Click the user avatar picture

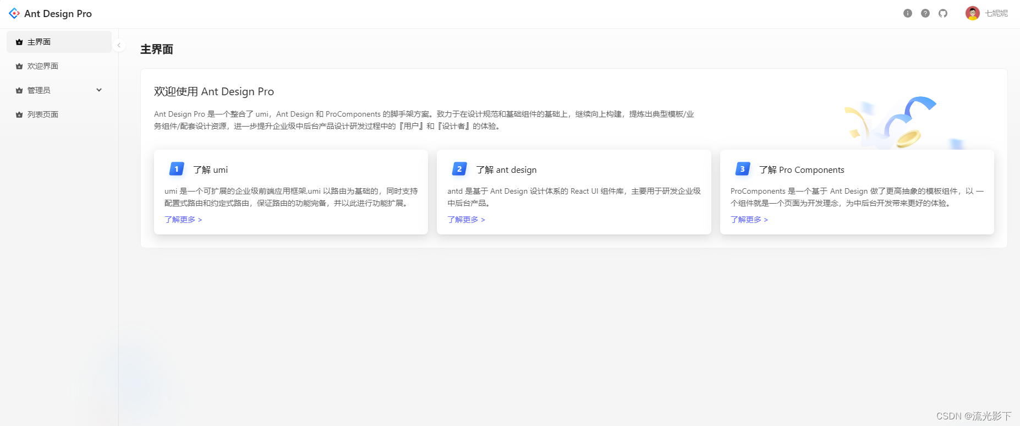(x=973, y=13)
